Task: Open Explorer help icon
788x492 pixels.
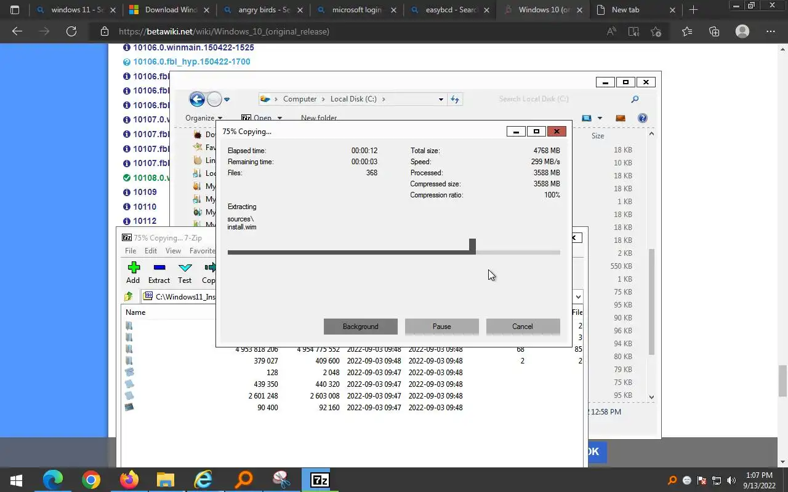Action: point(642,118)
